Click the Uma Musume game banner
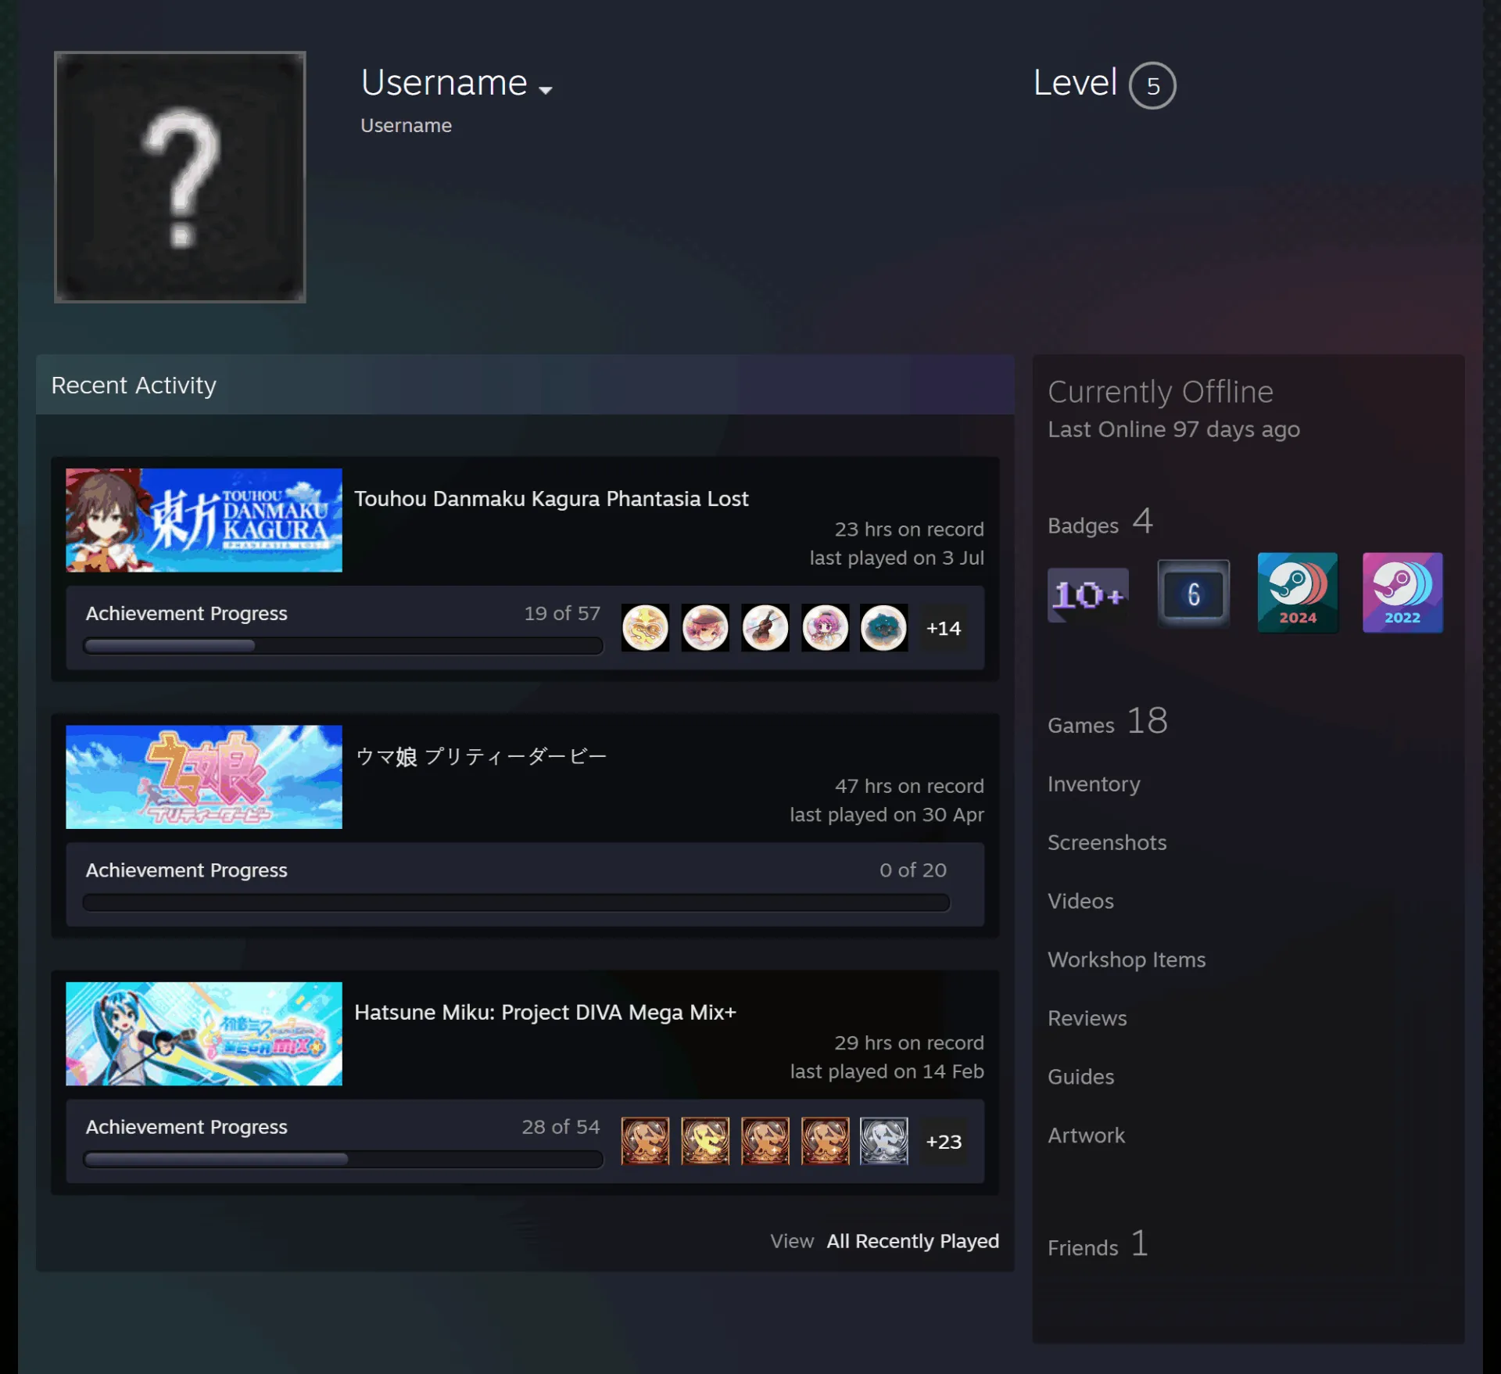 click(x=204, y=777)
